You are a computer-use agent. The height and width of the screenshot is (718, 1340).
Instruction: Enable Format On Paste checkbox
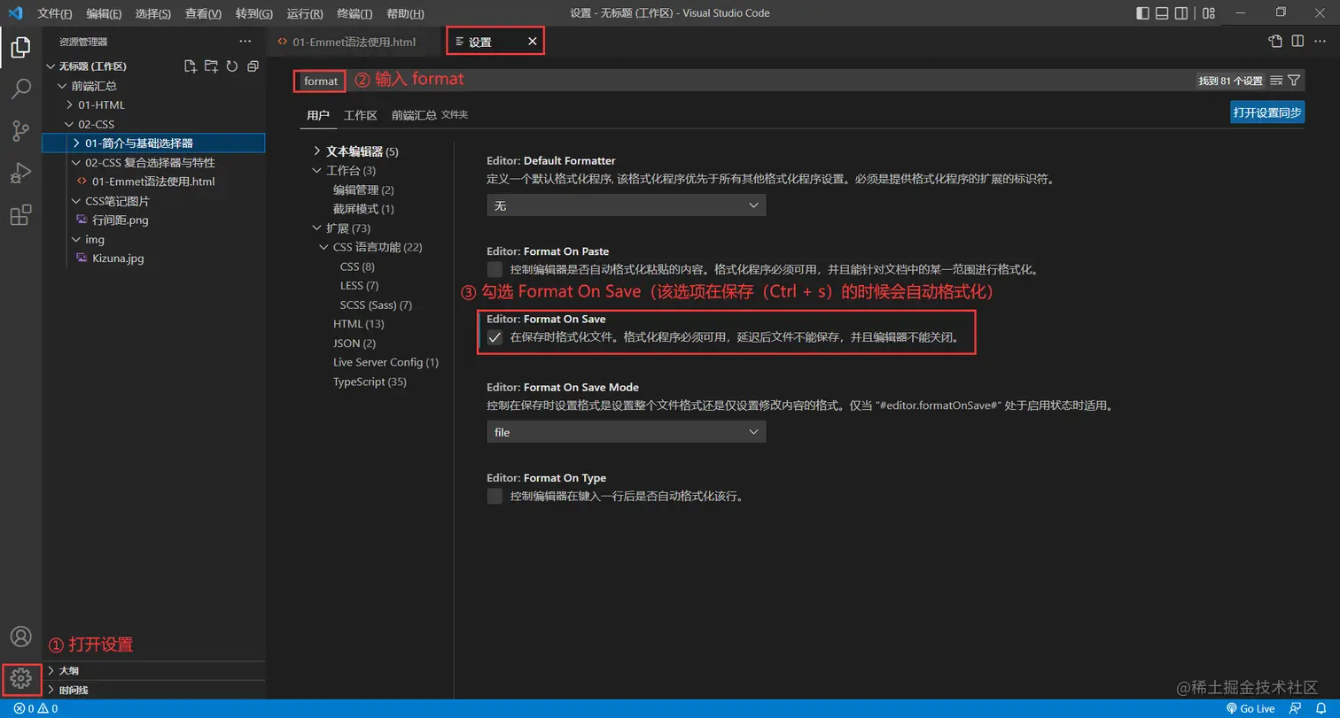(495, 269)
